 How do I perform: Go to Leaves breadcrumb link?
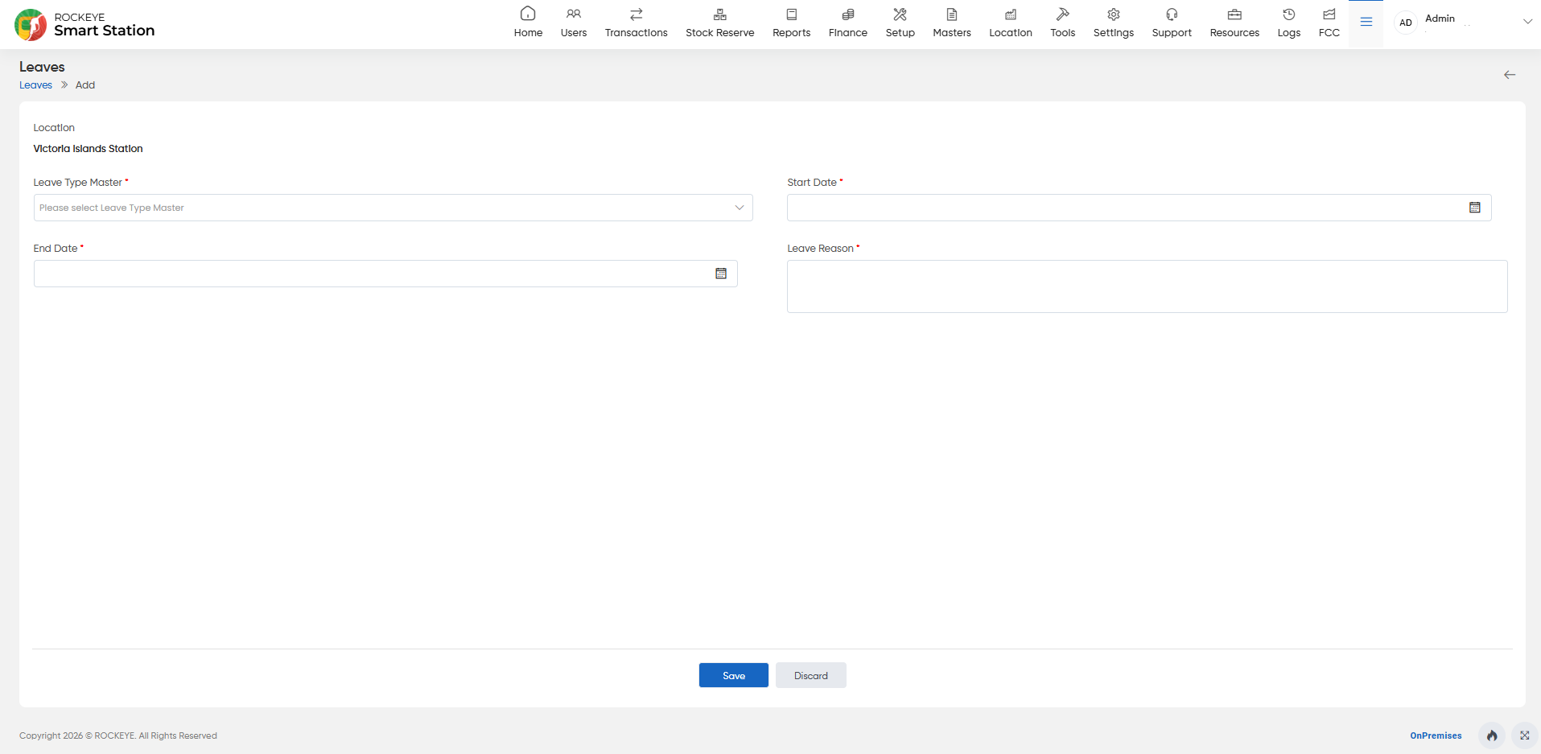(35, 85)
